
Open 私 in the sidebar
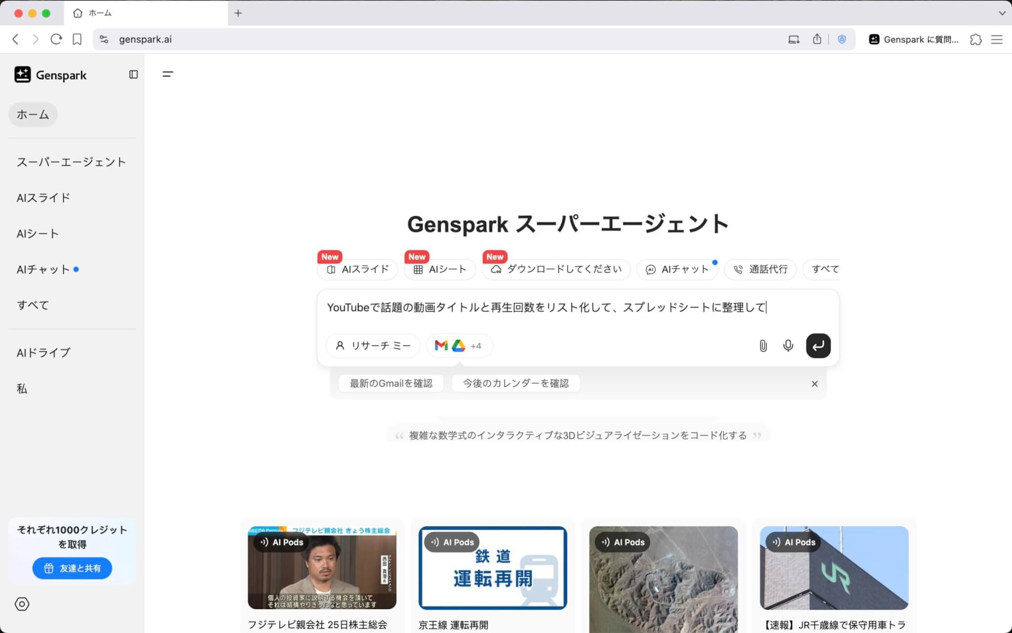pyautogui.click(x=22, y=389)
